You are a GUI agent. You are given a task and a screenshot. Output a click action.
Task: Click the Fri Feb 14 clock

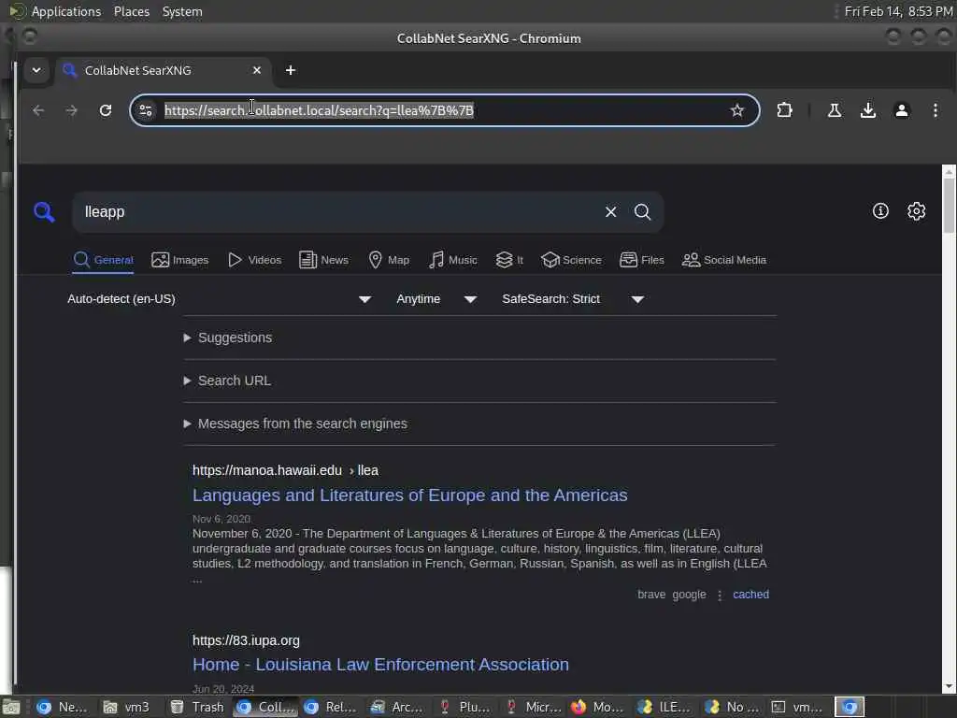pyautogui.click(x=898, y=11)
